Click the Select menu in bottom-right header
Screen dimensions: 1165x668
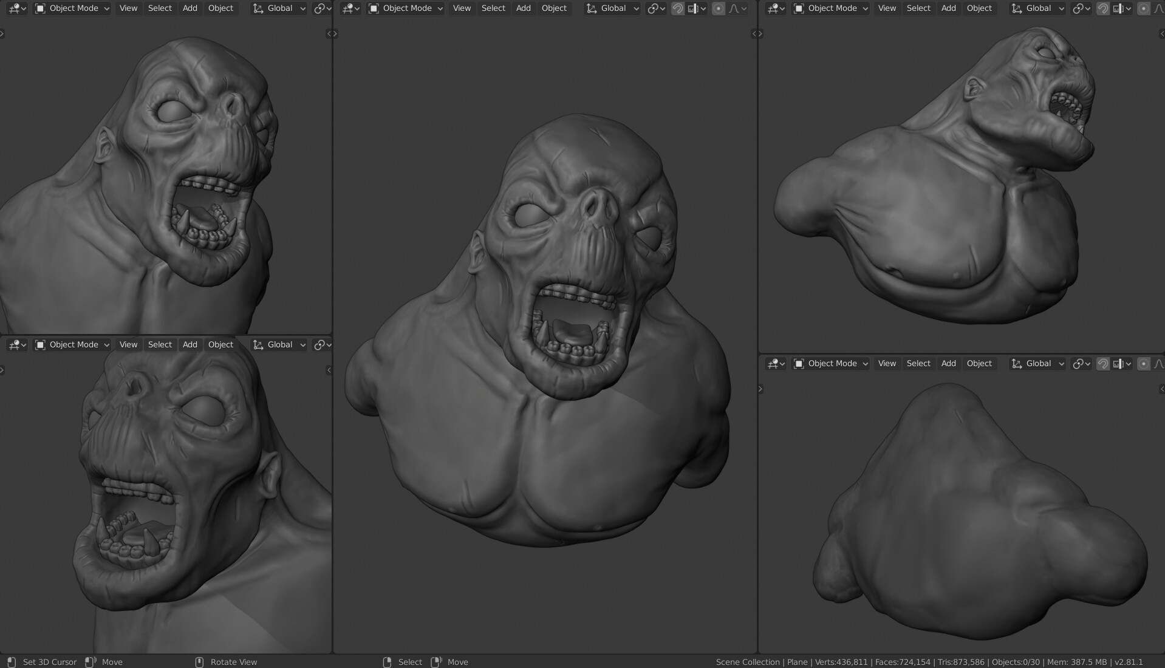[918, 363]
